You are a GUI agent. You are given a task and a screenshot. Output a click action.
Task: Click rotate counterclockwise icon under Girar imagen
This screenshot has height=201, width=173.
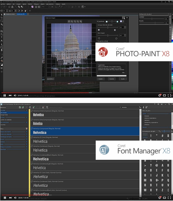99,38
